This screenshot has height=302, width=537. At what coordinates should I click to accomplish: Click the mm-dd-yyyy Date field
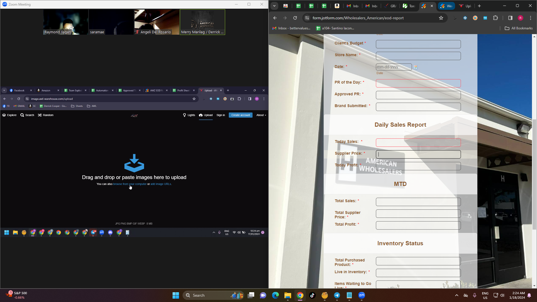point(394,67)
